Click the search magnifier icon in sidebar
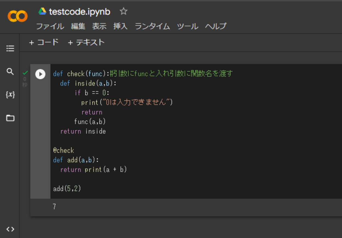The width and height of the screenshot is (342, 238). [x=10, y=72]
